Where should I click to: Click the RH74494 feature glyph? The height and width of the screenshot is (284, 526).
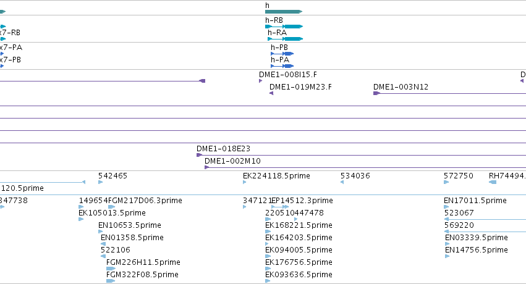click(x=493, y=182)
